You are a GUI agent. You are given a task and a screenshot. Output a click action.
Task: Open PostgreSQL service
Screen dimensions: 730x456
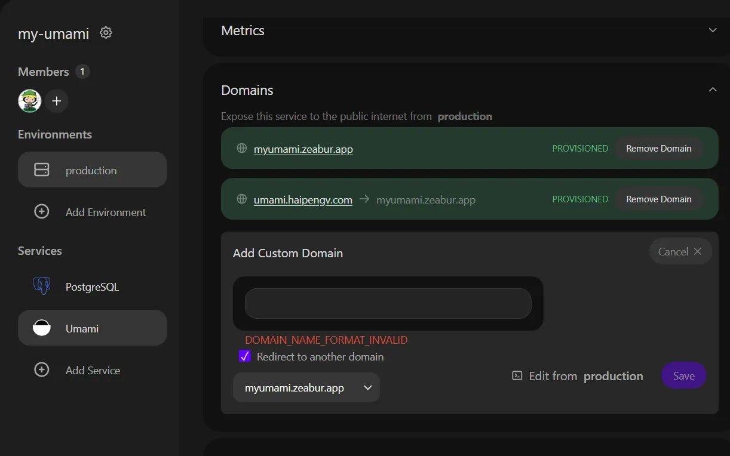(x=93, y=286)
